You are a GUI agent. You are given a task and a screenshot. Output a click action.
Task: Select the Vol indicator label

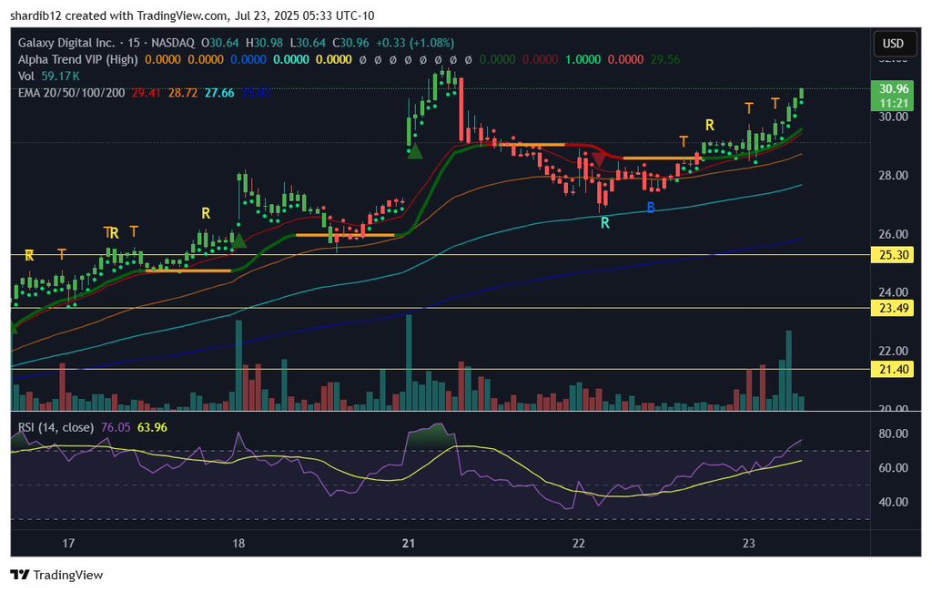pos(26,77)
